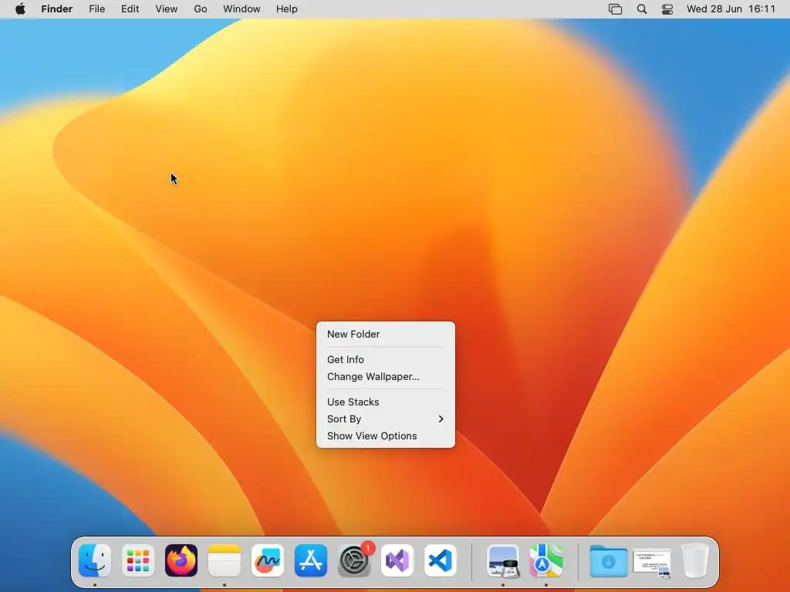Open the File menu
Screen dimensions: 790x592
pos(96,9)
